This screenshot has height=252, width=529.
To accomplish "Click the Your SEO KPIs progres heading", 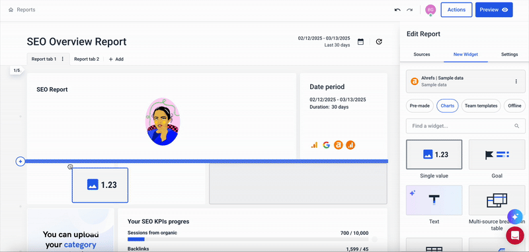I will [158, 222].
